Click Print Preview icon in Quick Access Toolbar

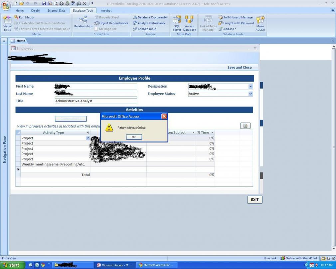click(56, 3)
